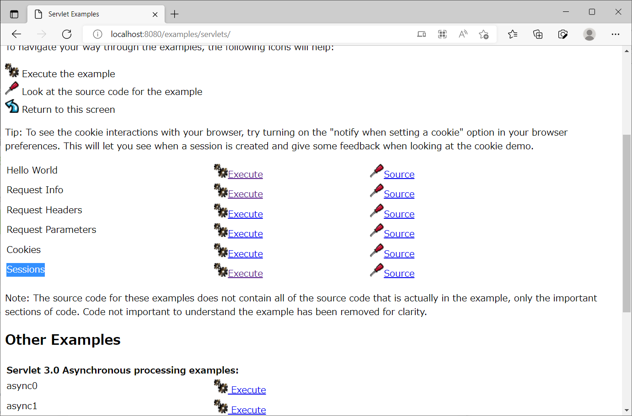Open a new browser tab with the plus button
The height and width of the screenshot is (416, 632).
coord(174,14)
